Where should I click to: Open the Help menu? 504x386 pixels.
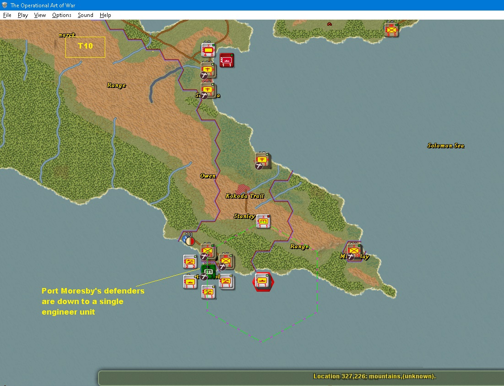point(105,15)
